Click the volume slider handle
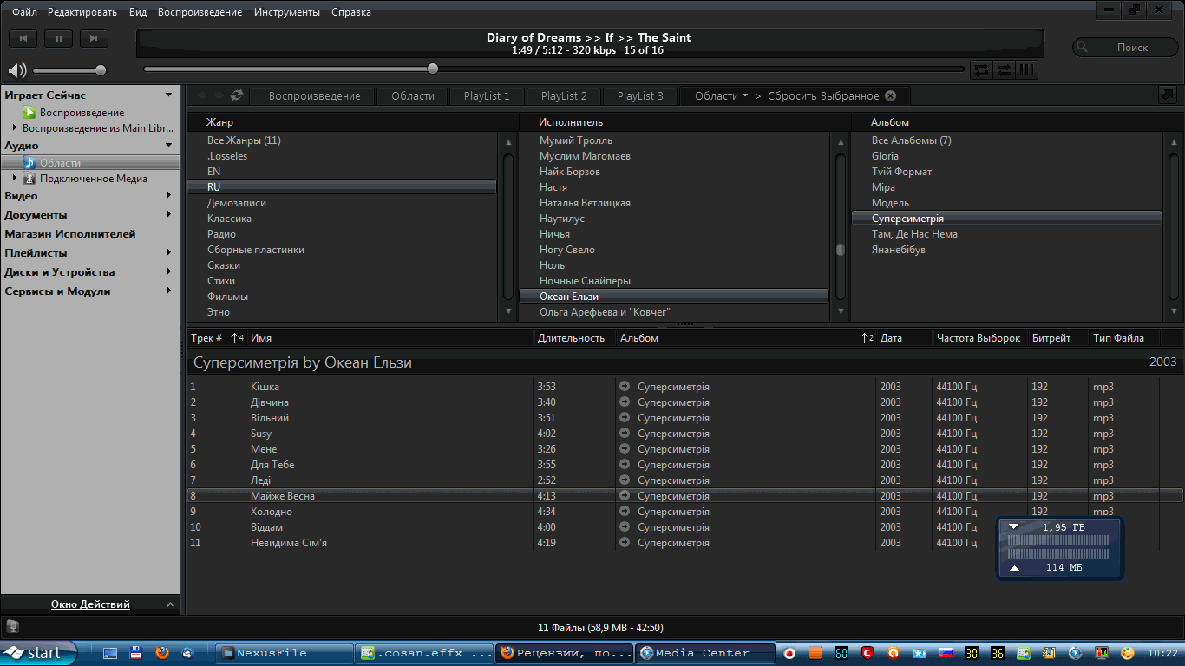Screen dimensions: 1185x666 101,70
